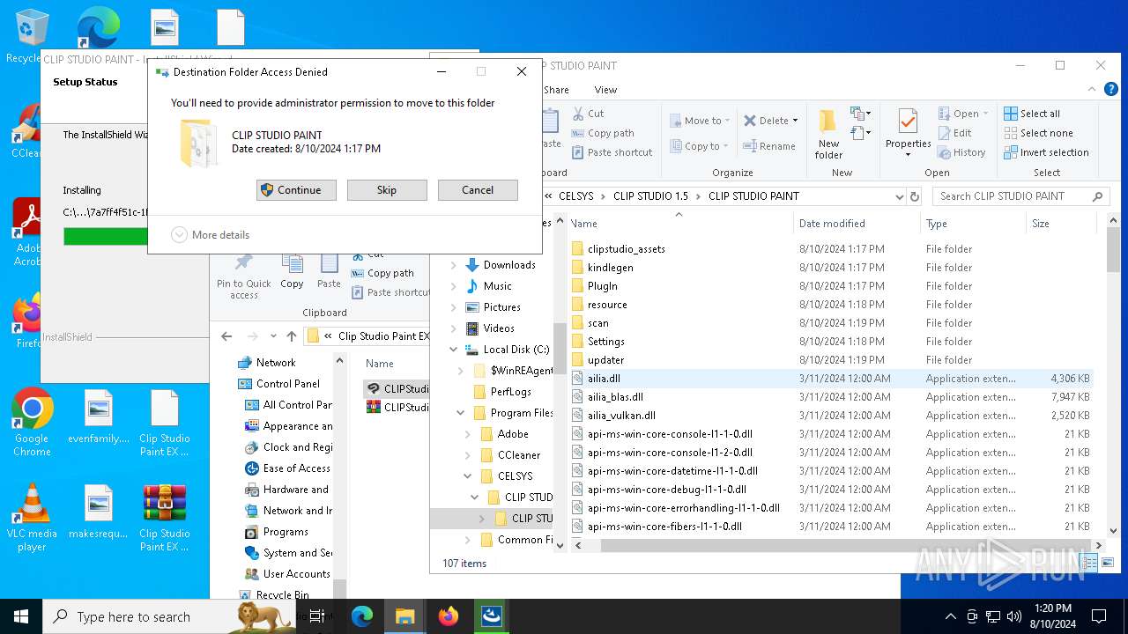Click Invert selection in the ribbon
This screenshot has width=1128, height=634.
click(1046, 152)
